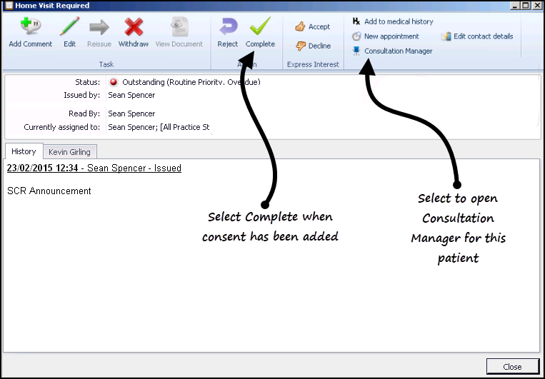Click Decline thumbs down icon
Viewport: 545px width, 379px height.
click(301, 46)
